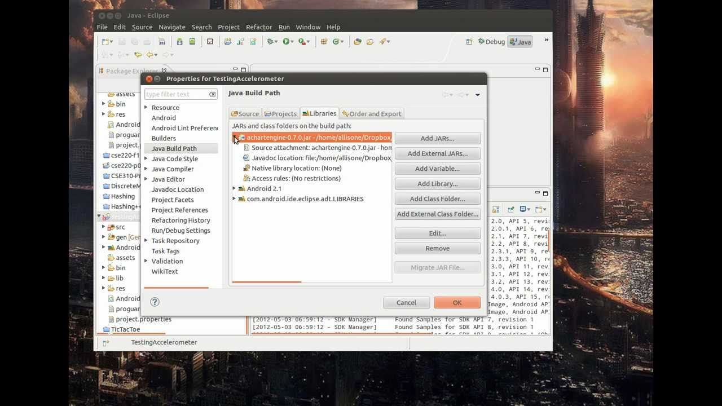Click the New Java Package toolbar icon
722x406 pixels.
(324, 41)
